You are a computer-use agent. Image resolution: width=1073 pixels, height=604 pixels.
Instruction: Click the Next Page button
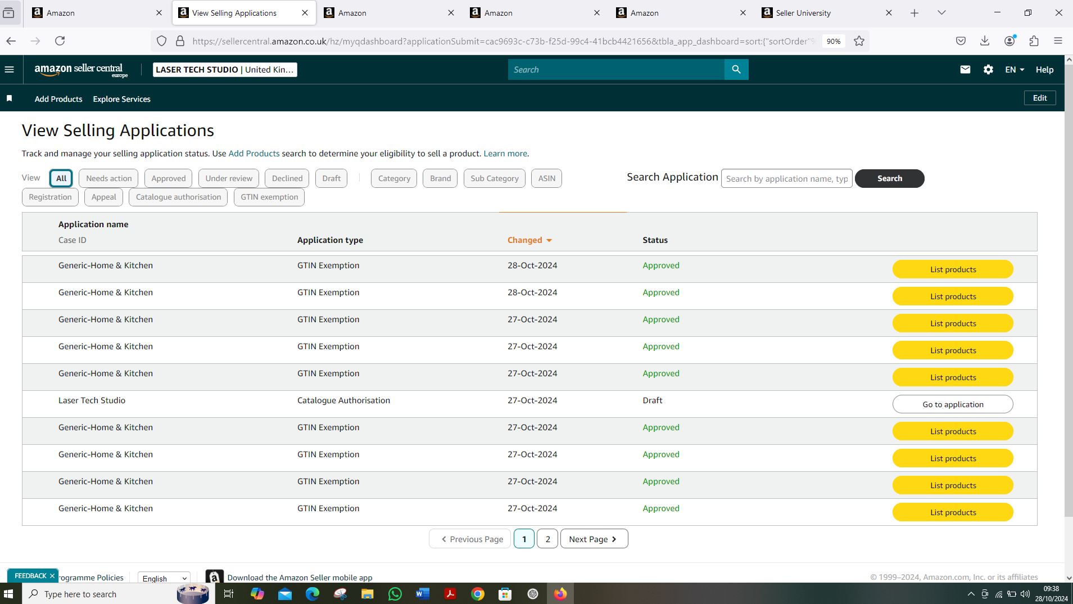[594, 539]
